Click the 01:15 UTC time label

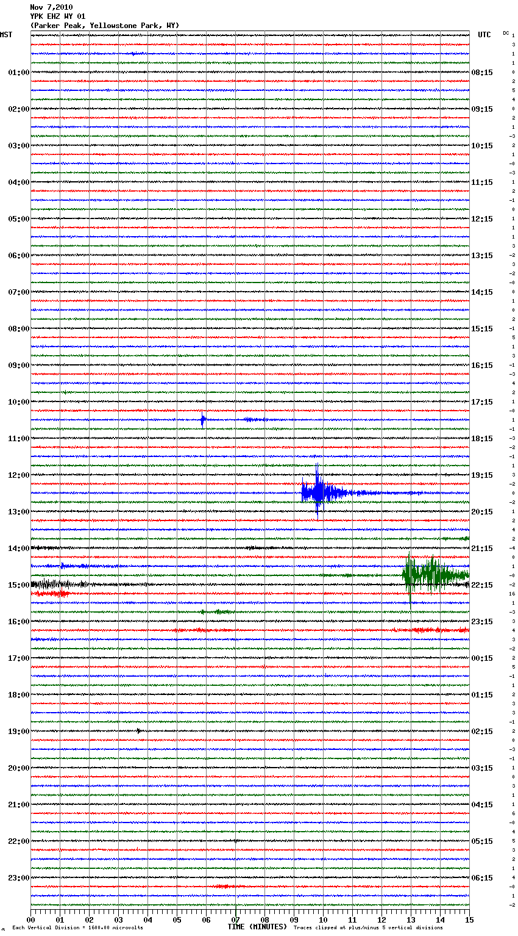point(482,695)
